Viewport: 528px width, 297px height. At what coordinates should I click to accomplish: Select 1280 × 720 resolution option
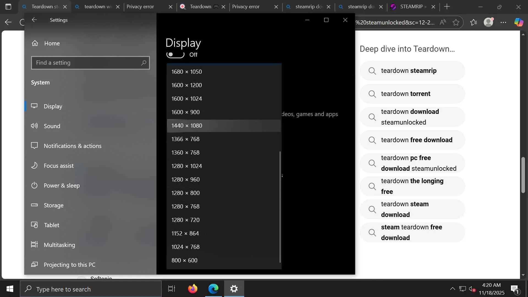pos(186,220)
